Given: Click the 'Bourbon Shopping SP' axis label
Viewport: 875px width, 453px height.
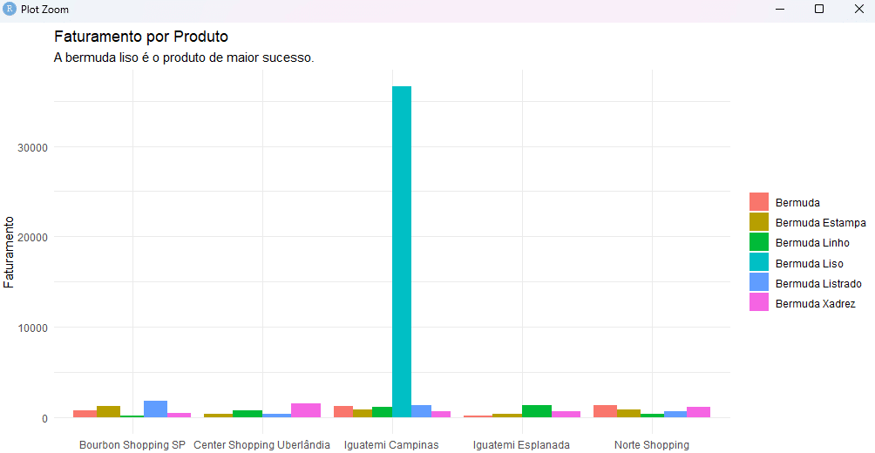Looking at the screenshot, I should point(132,444).
